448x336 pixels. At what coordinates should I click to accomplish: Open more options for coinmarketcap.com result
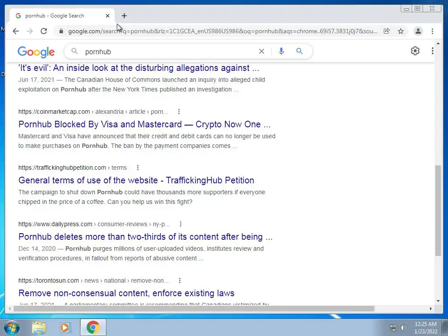(179, 112)
